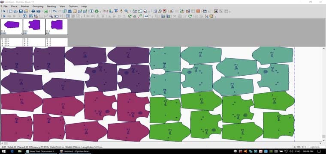Expand the dropdown arrow beside Zoom
This screenshot has width=326, height=154.
point(130,12)
